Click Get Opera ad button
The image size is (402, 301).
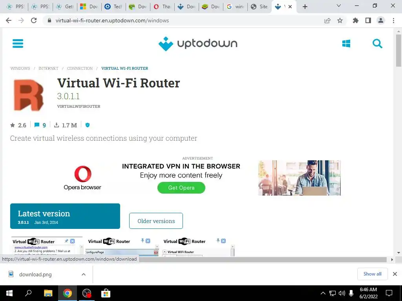(181, 188)
